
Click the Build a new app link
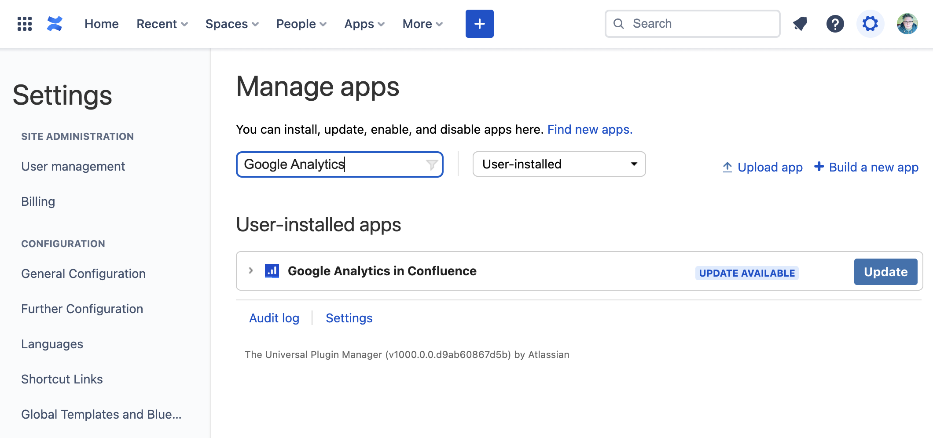click(866, 167)
